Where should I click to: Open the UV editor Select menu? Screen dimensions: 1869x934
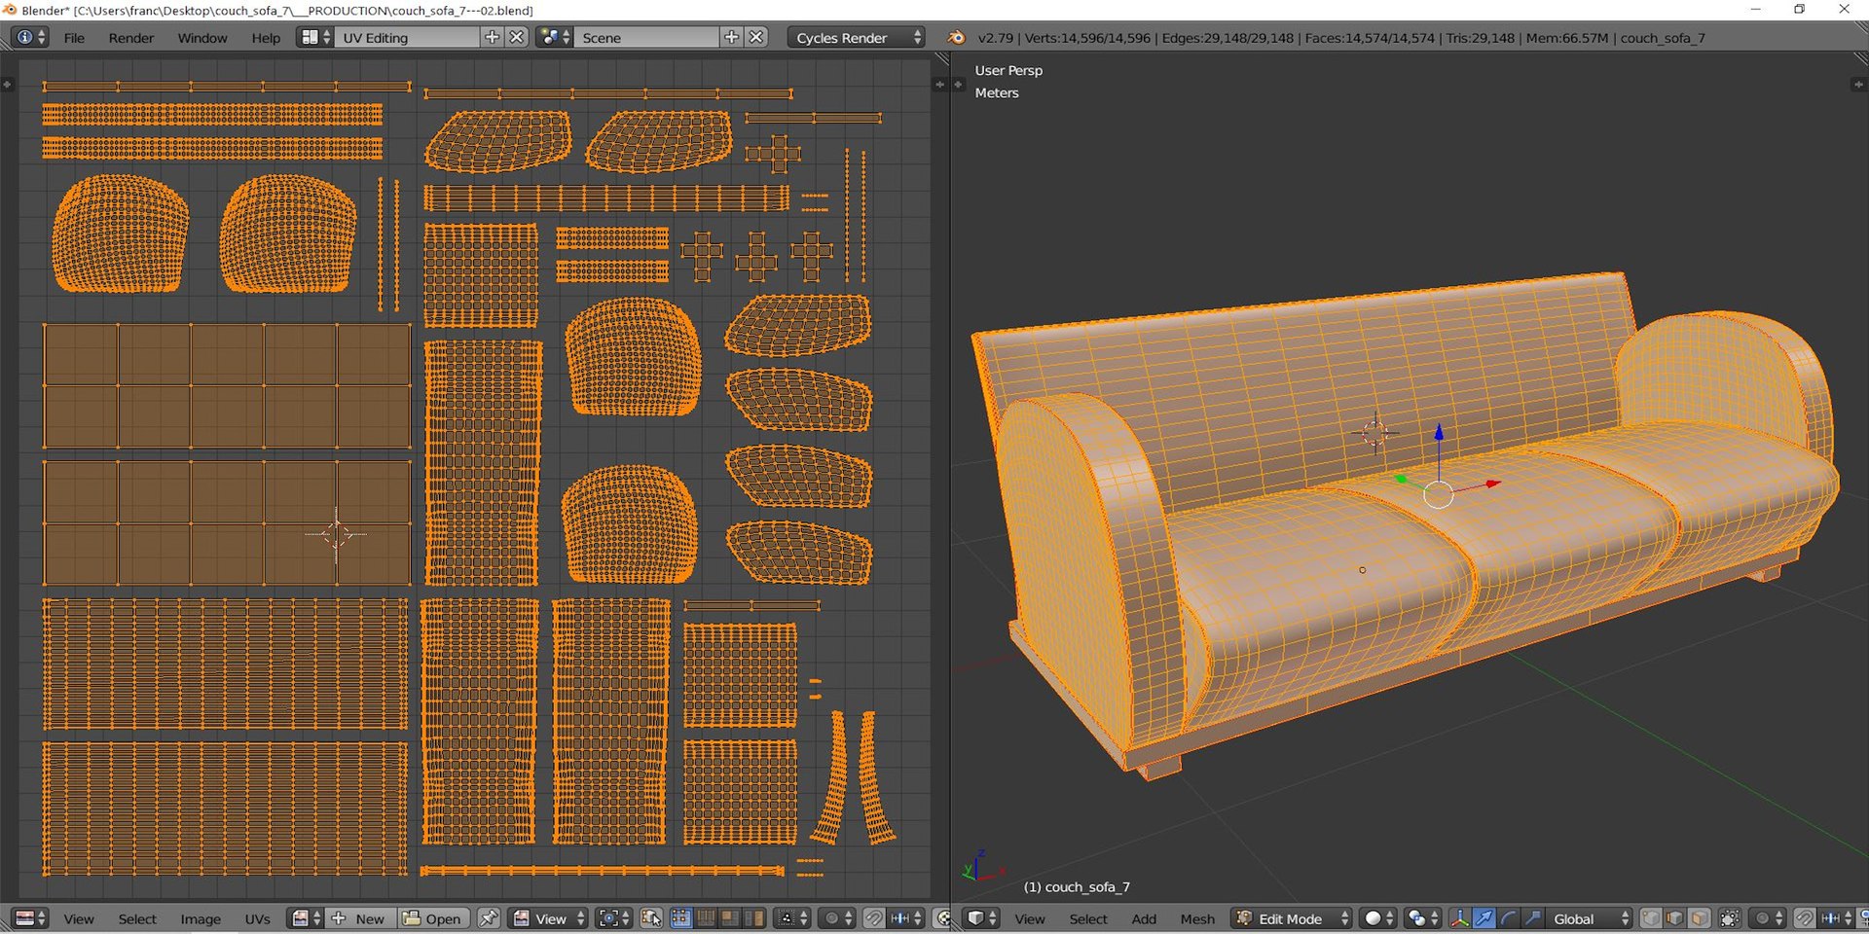click(137, 918)
